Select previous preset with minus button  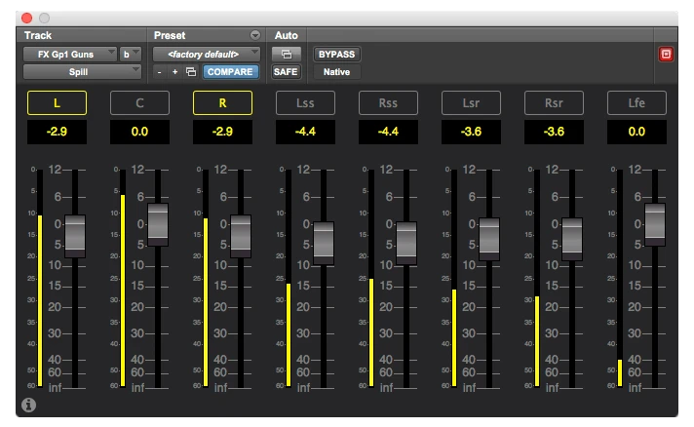pos(159,72)
